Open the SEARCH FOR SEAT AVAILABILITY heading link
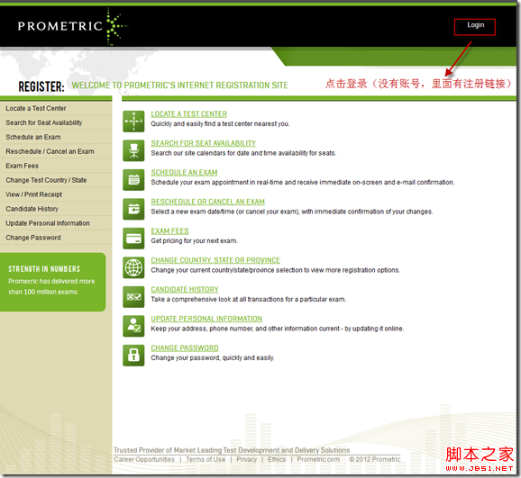Screen dimensions: 521x478 point(204,143)
